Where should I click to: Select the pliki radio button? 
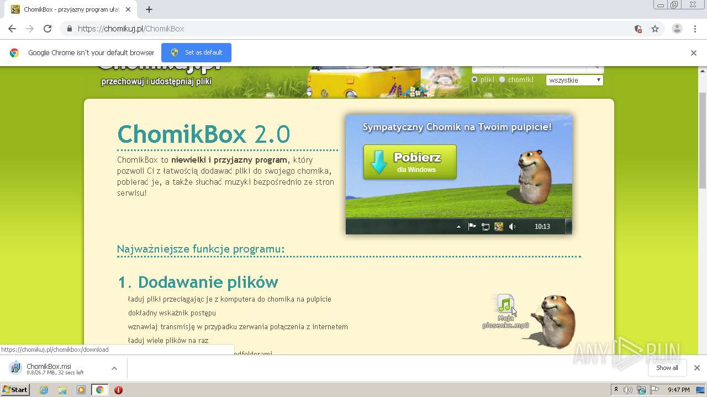[x=474, y=79]
